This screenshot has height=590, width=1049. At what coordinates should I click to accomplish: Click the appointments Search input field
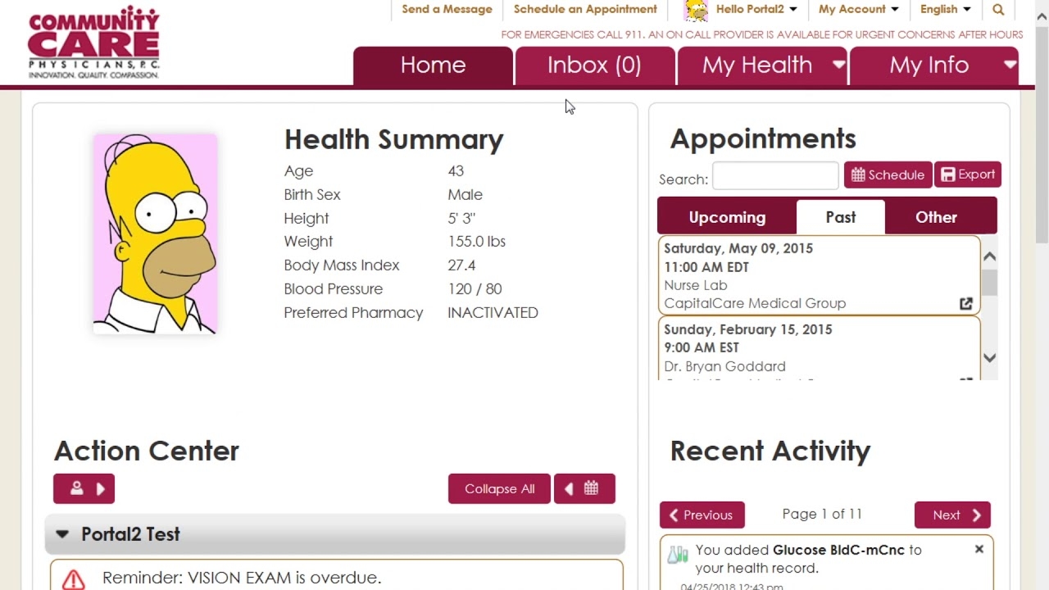774,175
